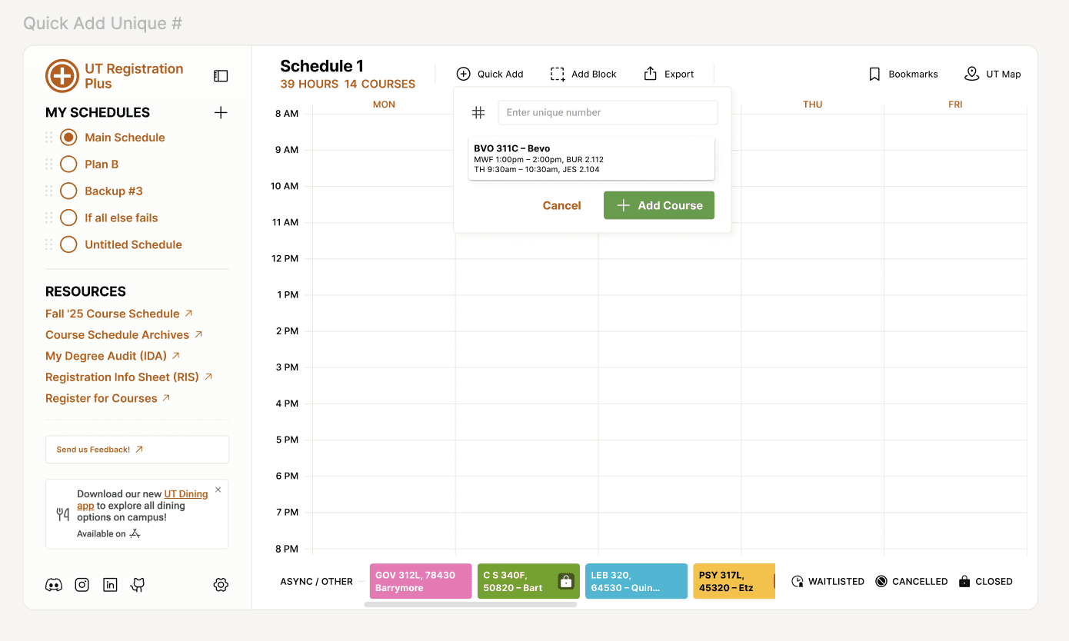Click the Schedule 1 title

(x=322, y=66)
